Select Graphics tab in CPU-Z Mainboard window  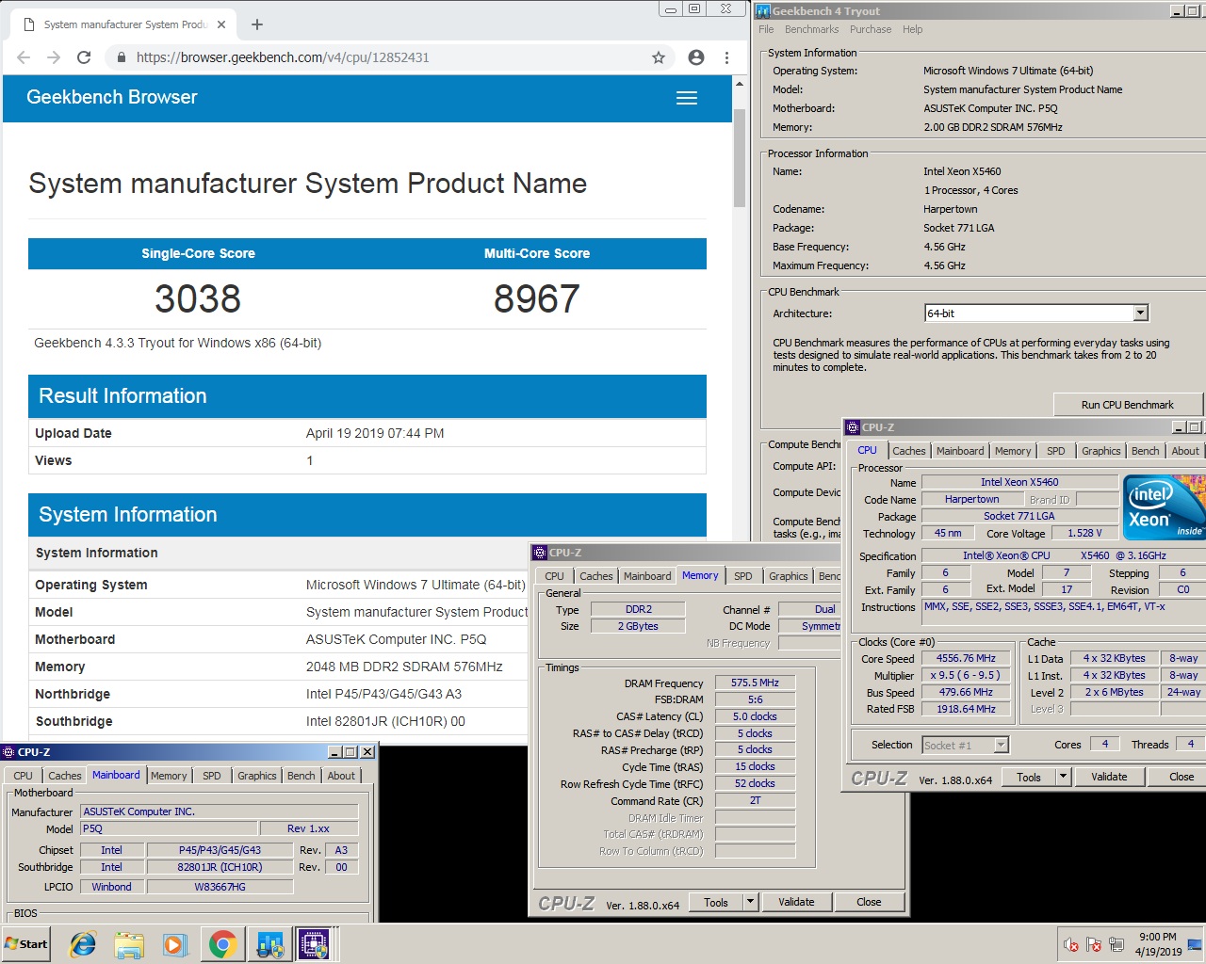[x=257, y=776]
